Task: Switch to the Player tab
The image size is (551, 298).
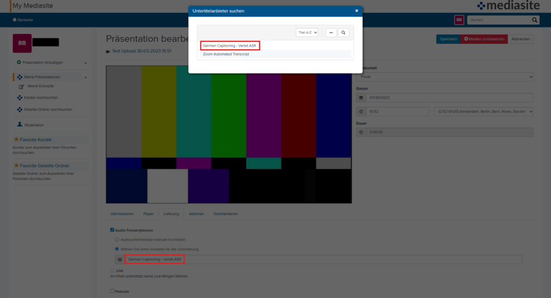Action: pos(149,214)
